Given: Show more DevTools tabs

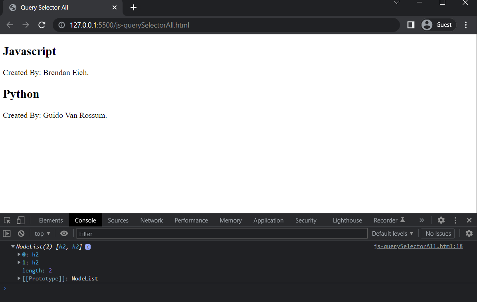Looking at the screenshot, I should pyautogui.click(x=422, y=220).
